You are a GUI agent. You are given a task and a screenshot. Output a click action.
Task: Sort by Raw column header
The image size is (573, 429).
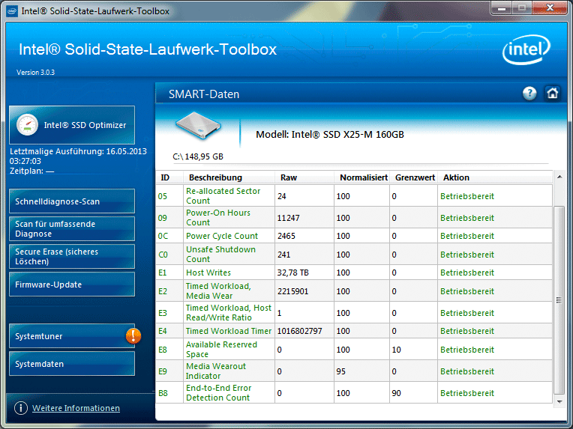pos(304,177)
